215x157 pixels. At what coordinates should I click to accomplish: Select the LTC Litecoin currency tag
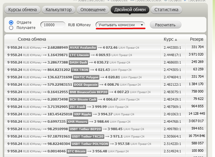point(79,55)
